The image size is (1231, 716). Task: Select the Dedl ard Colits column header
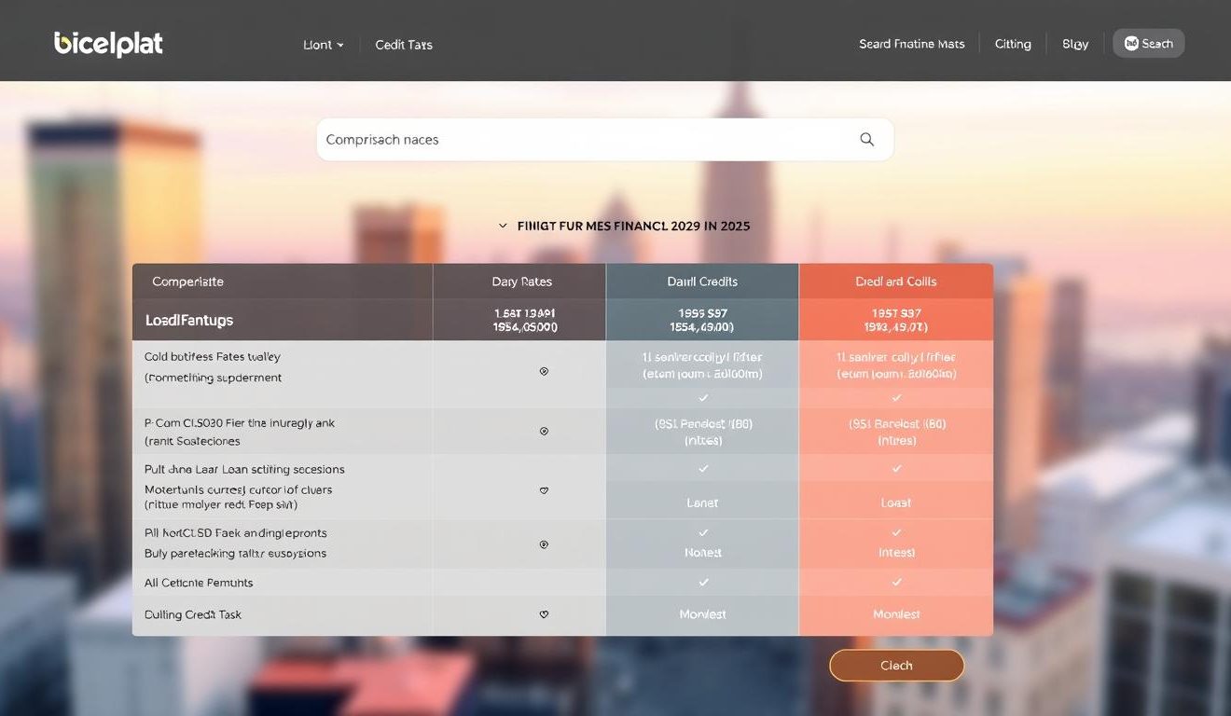(896, 282)
